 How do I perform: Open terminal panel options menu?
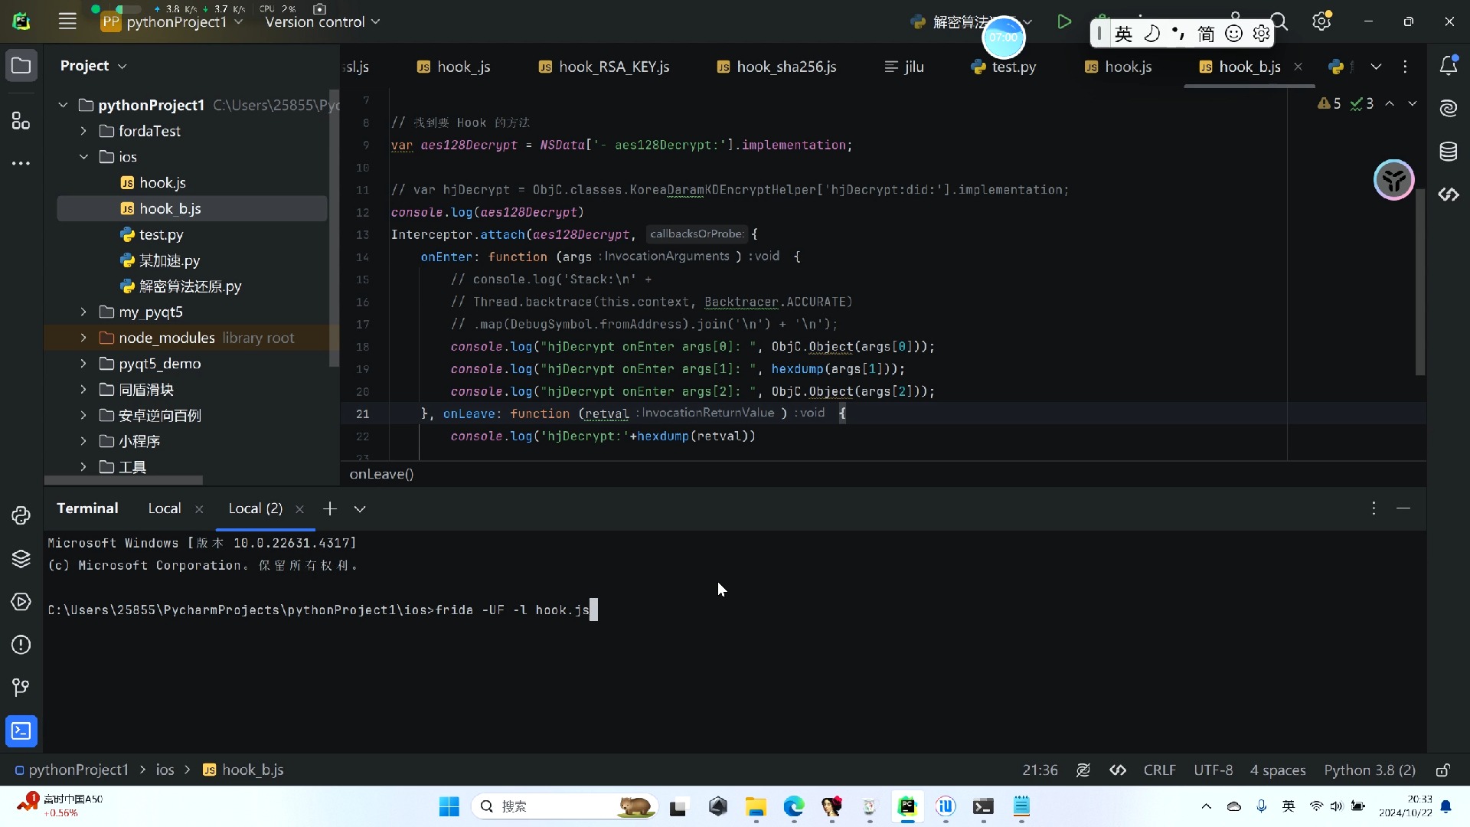[1374, 508]
